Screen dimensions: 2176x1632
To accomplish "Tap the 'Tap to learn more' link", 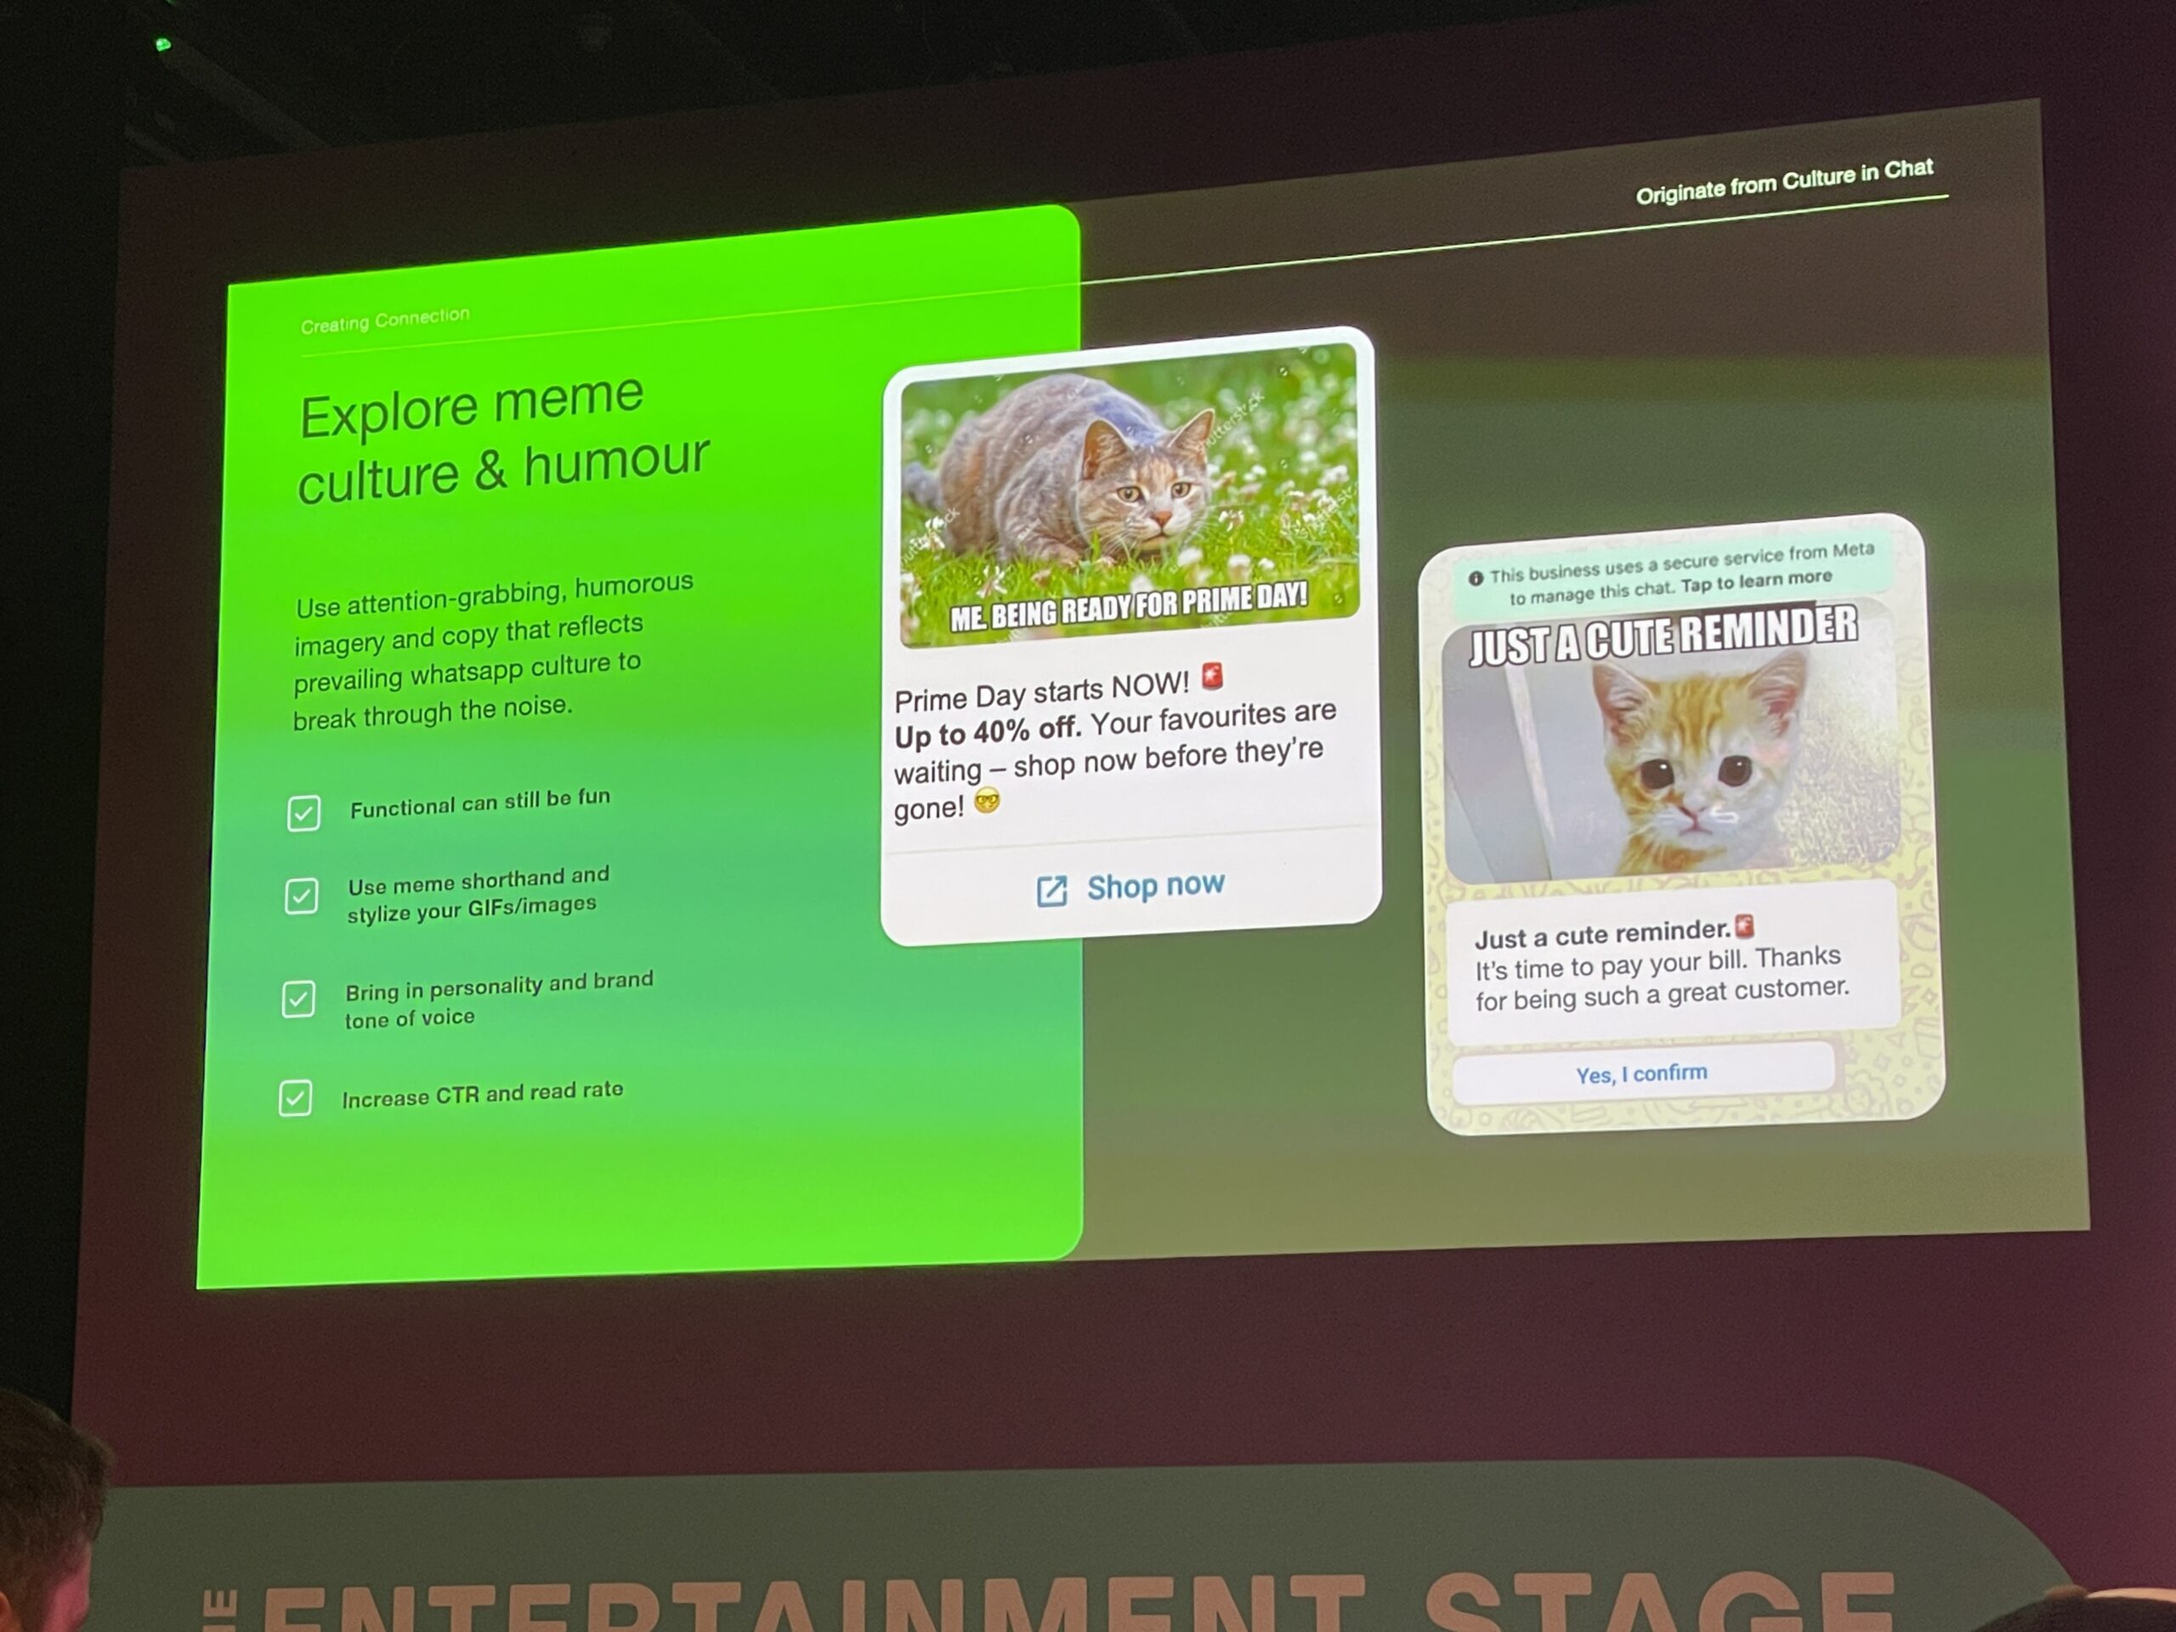I will click(1756, 581).
